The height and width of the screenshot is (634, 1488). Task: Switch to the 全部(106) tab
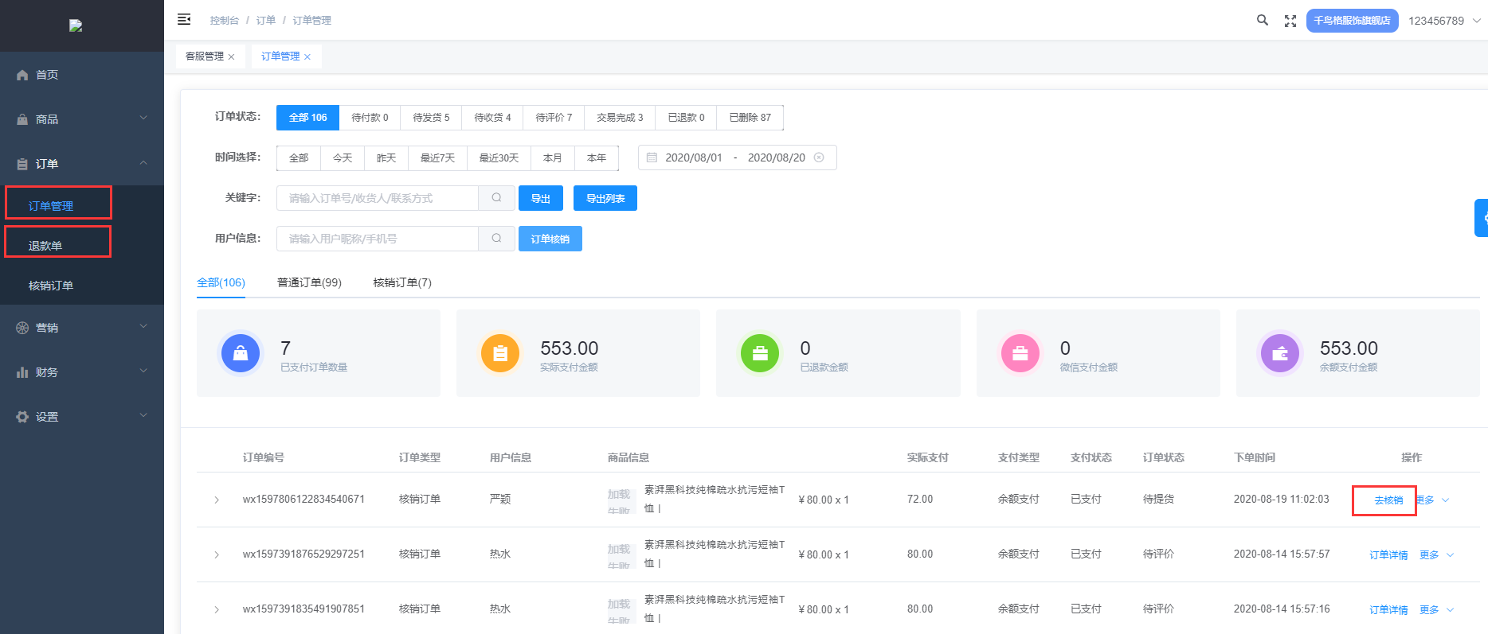click(x=221, y=282)
